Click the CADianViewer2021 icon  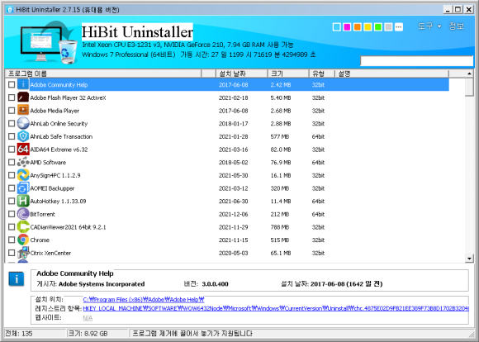pos(23,227)
